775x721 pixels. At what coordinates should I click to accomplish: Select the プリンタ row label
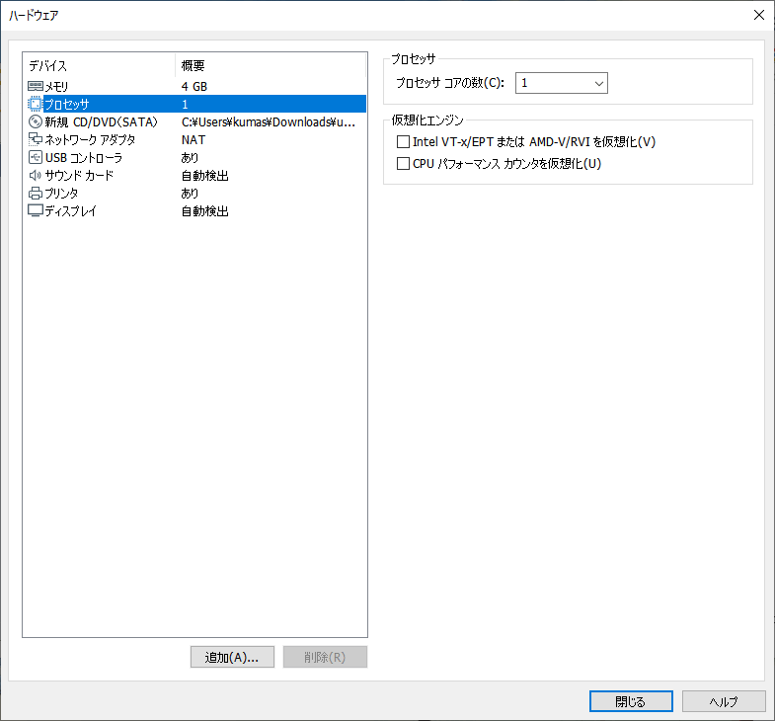tap(61, 194)
